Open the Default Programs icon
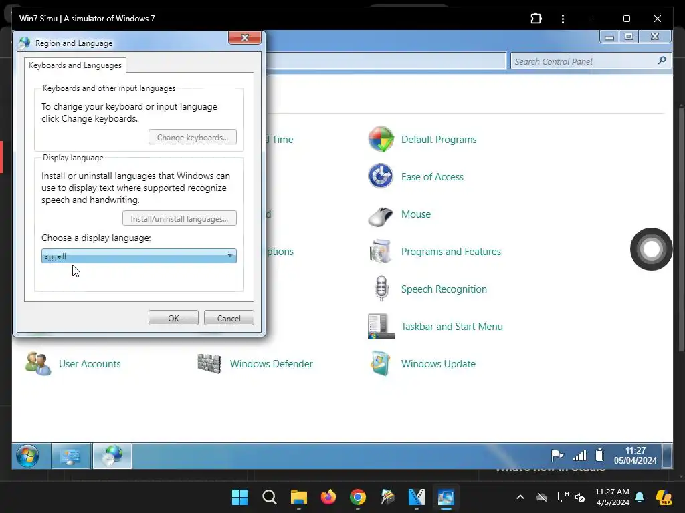 tap(381, 139)
